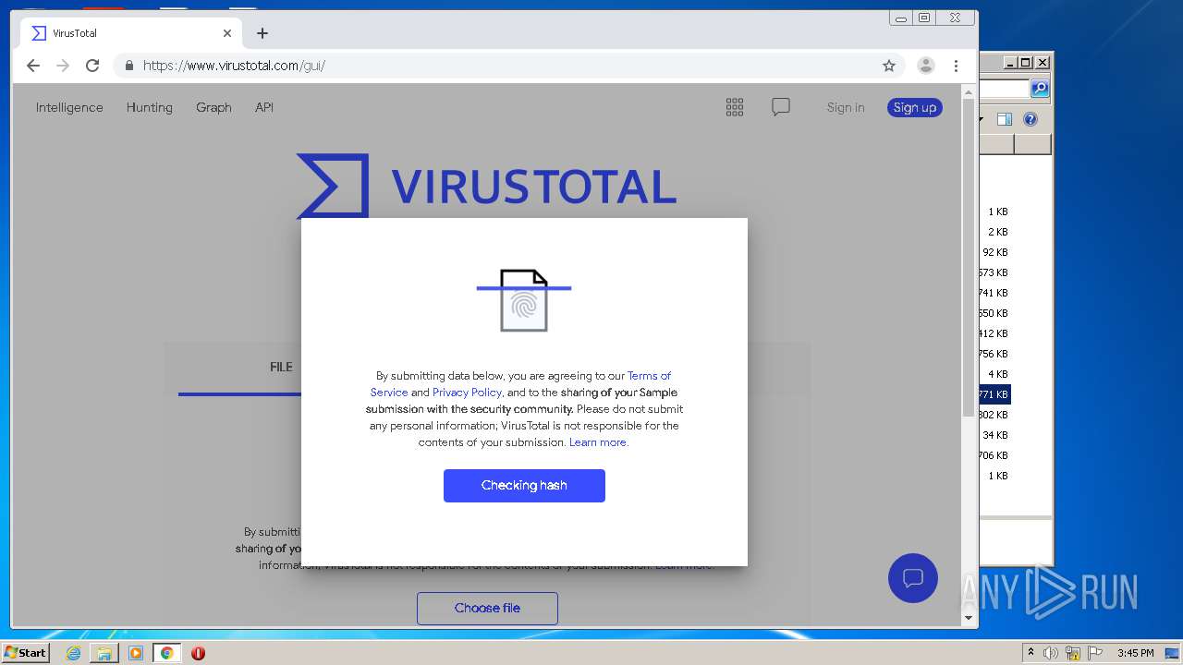Toggle preview pane icon in background window

tap(1005, 119)
